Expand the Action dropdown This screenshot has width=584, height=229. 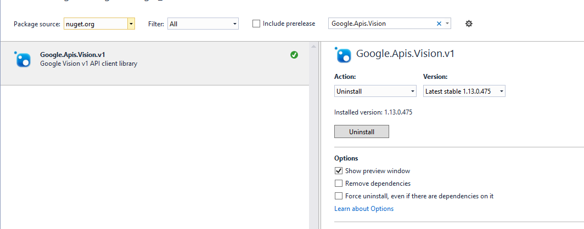[413, 91]
